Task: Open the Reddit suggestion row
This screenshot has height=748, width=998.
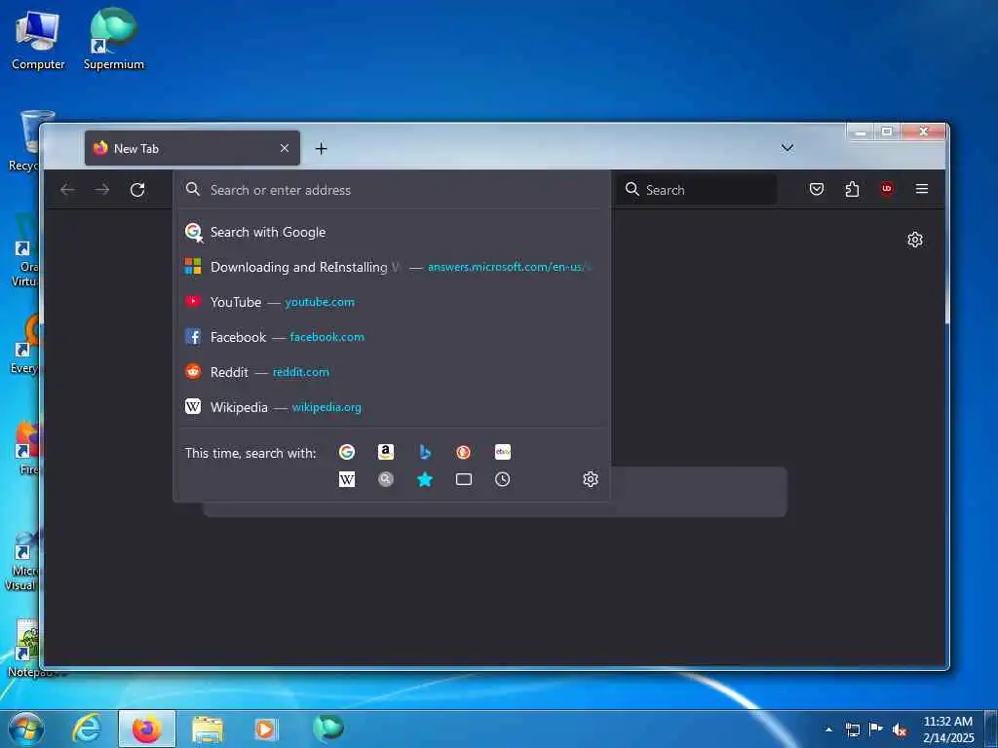Action: (392, 372)
